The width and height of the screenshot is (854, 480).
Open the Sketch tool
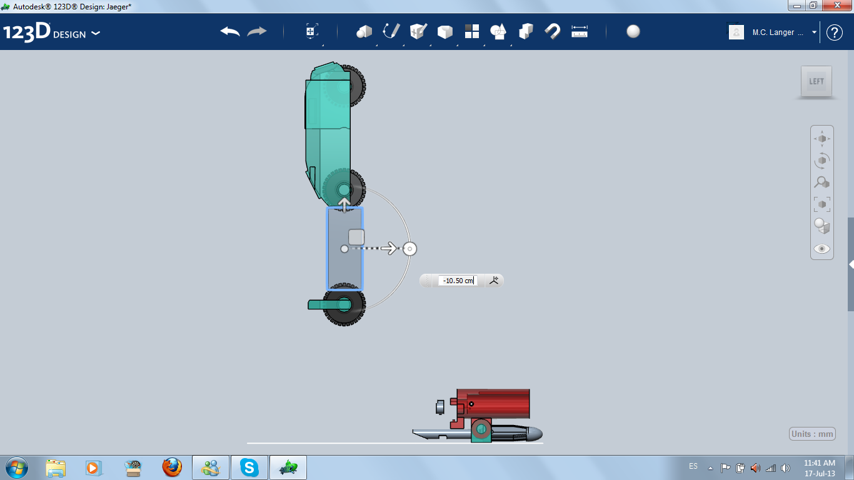[391, 31]
